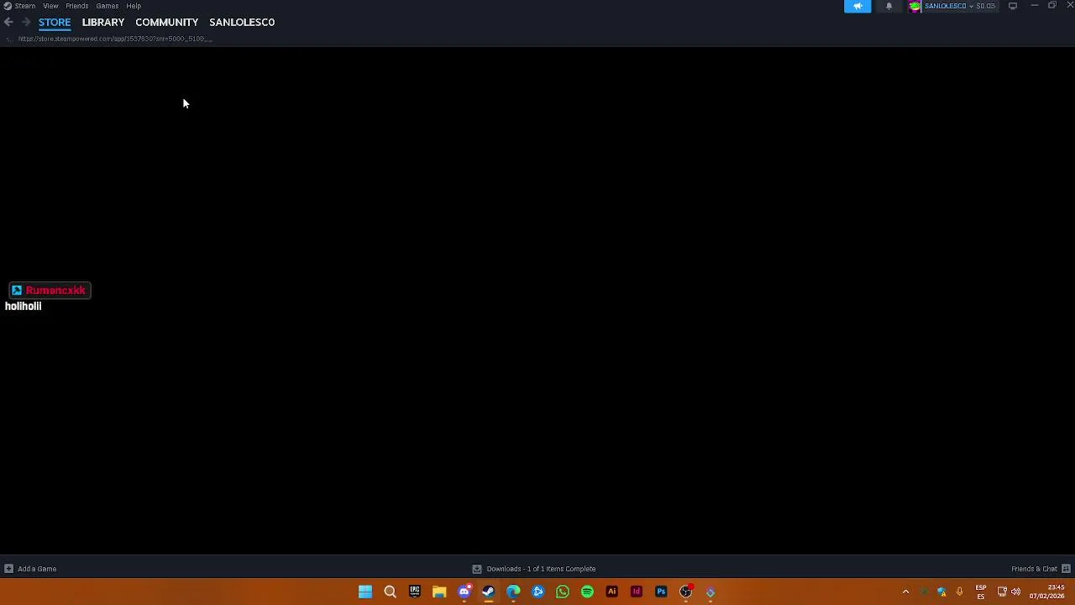Open Spotify from the taskbar
The width and height of the screenshot is (1075, 605).
click(x=587, y=592)
